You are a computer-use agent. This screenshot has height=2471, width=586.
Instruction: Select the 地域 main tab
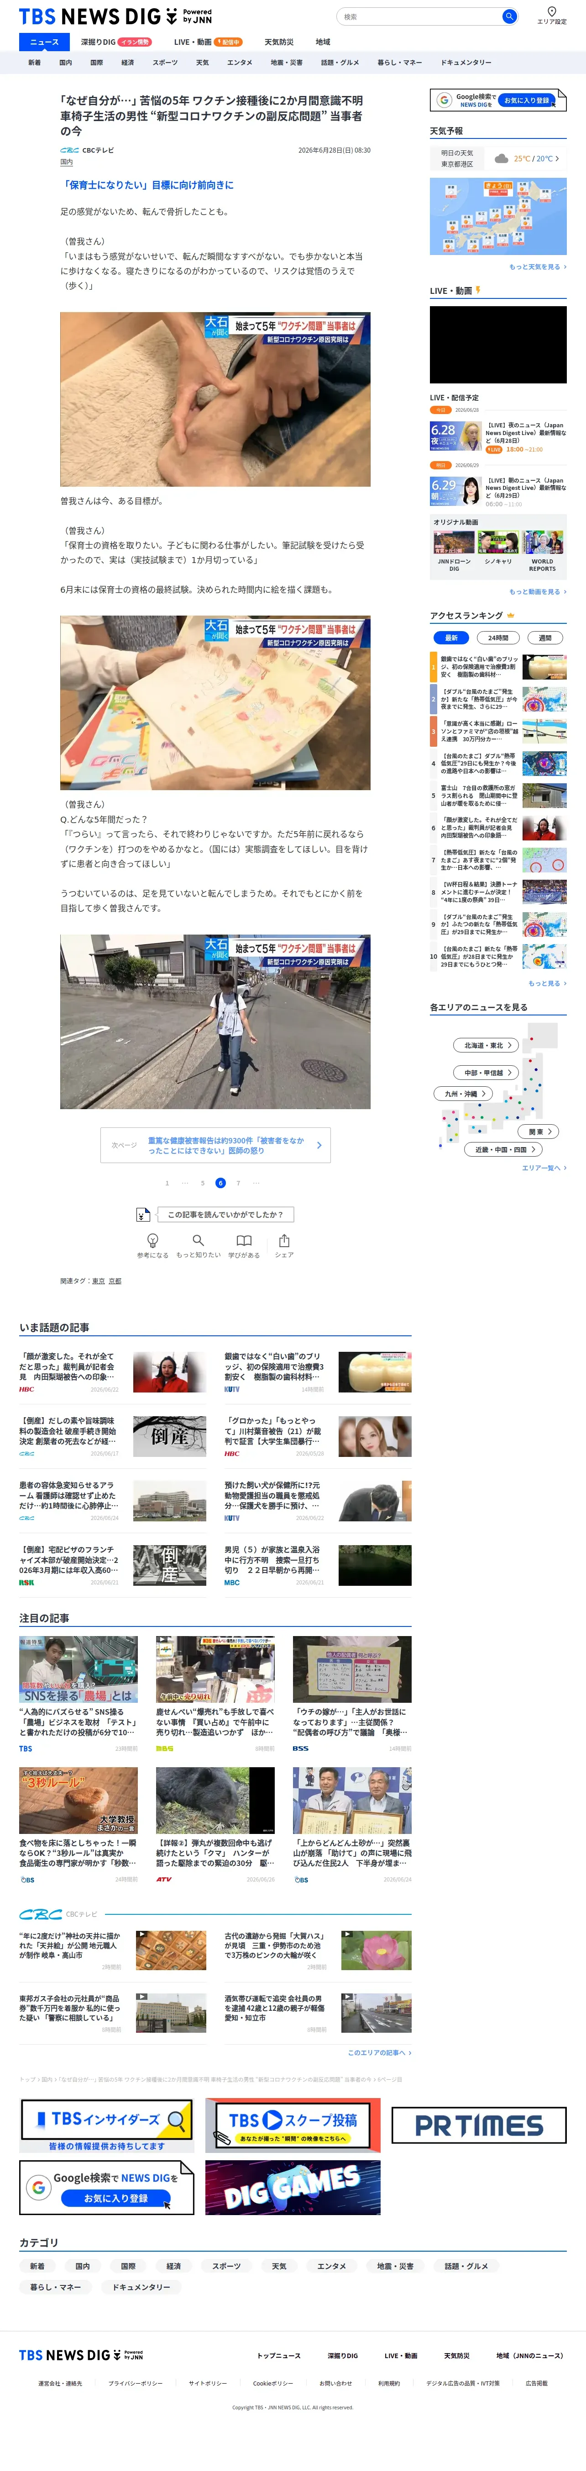pos(323,42)
